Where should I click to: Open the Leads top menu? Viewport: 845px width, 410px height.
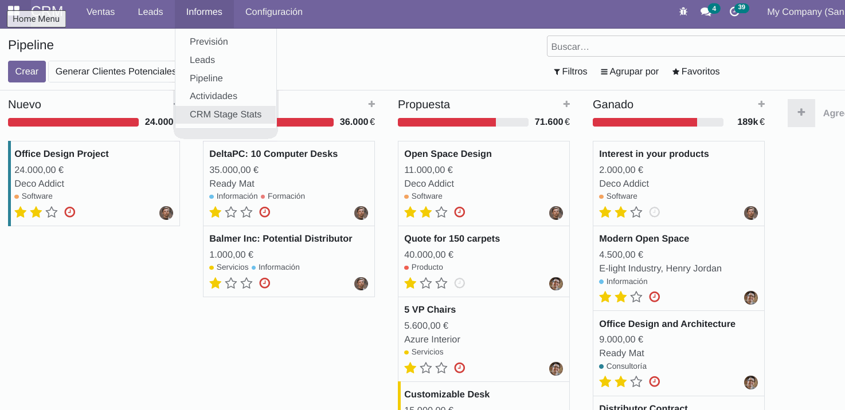pos(150,11)
